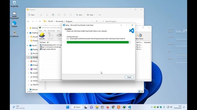Open the New dropdown in Explorer
The height and width of the screenshot is (110, 197).
click(x=32, y=15)
